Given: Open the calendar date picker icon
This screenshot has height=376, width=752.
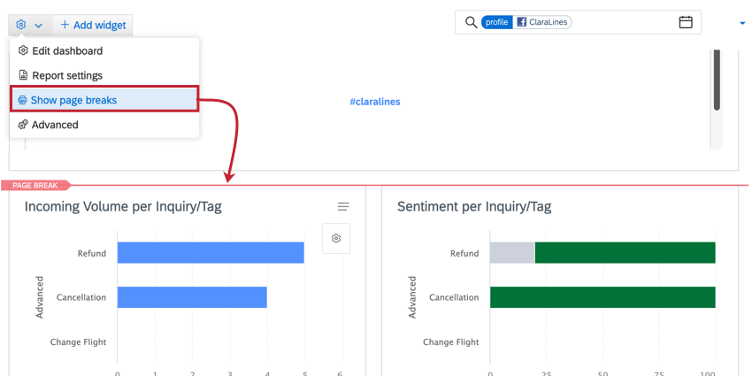Looking at the screenshot, I should point(686,22).
